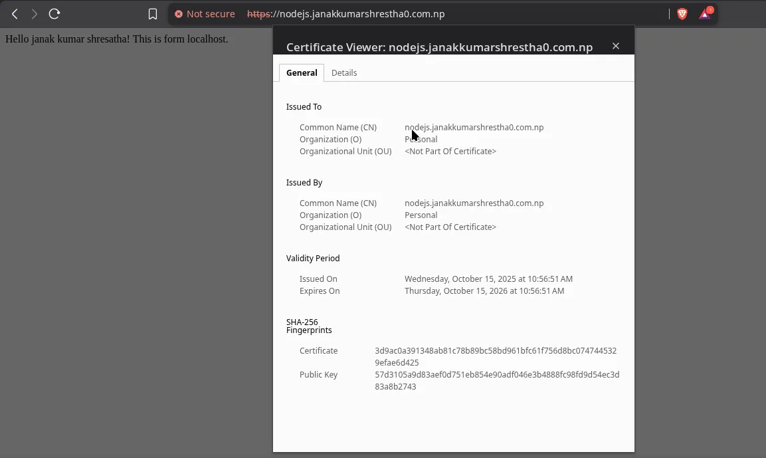Open the Brave Rewards triangle icon
Image resolution: width=766 pixels, height=458 pixels.
pos(704,14)
